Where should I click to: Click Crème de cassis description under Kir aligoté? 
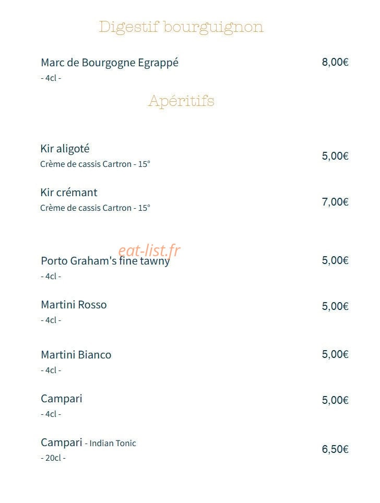[96, 164]
